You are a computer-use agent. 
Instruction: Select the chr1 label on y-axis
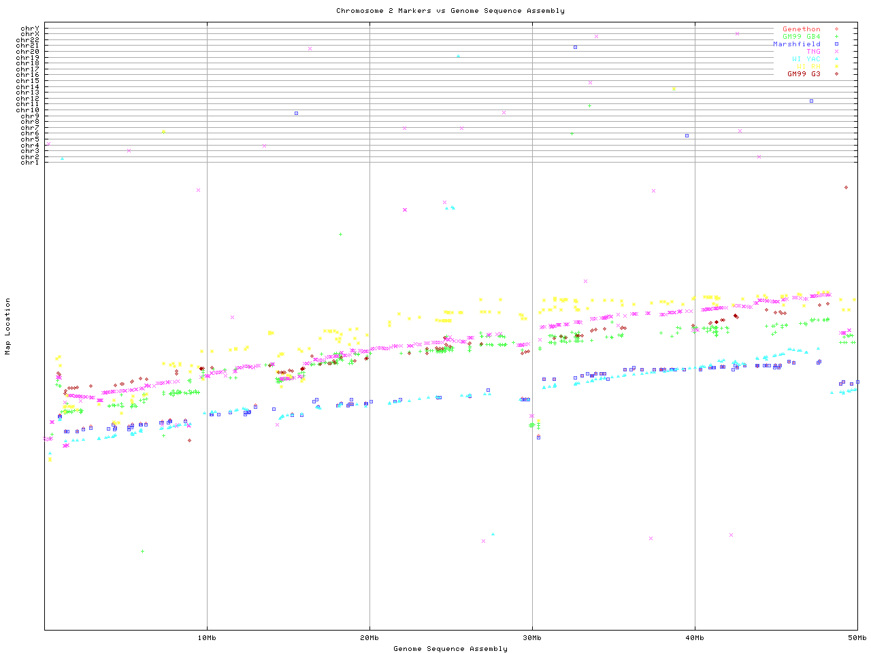(30, 163)
